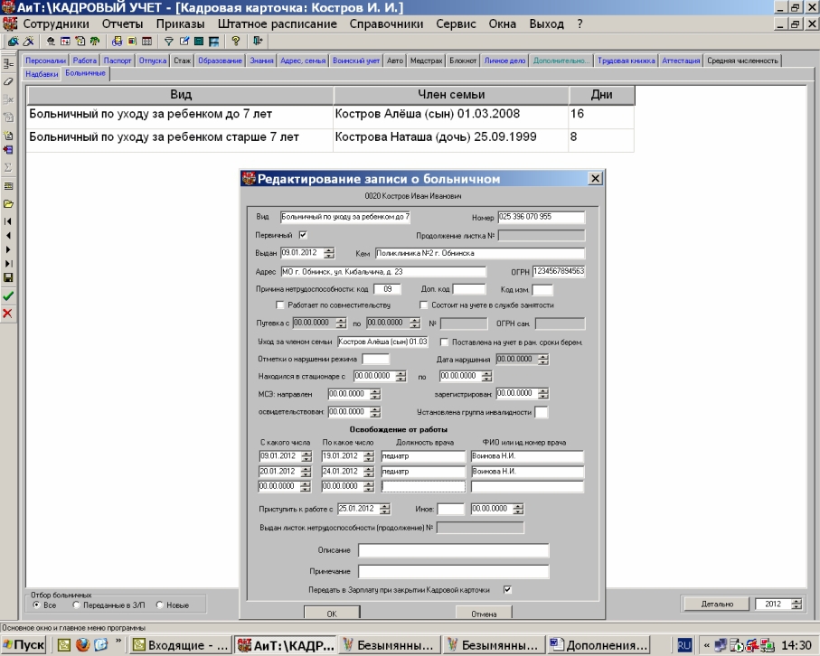820x656 pixels.
Task: Launch Firefox from the quick launch bar
Action: [x=82, y=644]
